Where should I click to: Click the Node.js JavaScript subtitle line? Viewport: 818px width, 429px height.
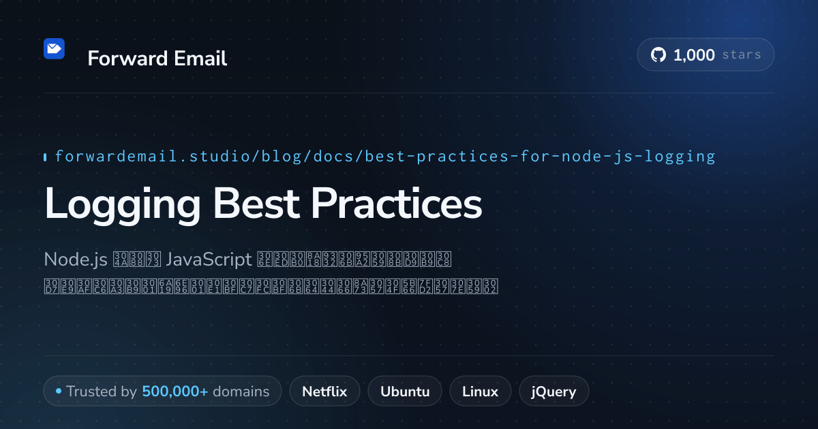(248, 259)
